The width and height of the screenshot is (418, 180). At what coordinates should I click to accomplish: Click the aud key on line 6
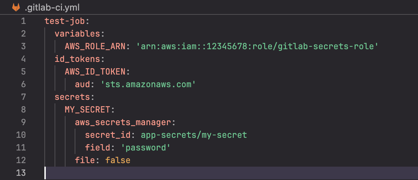click(x=83, y=84)
